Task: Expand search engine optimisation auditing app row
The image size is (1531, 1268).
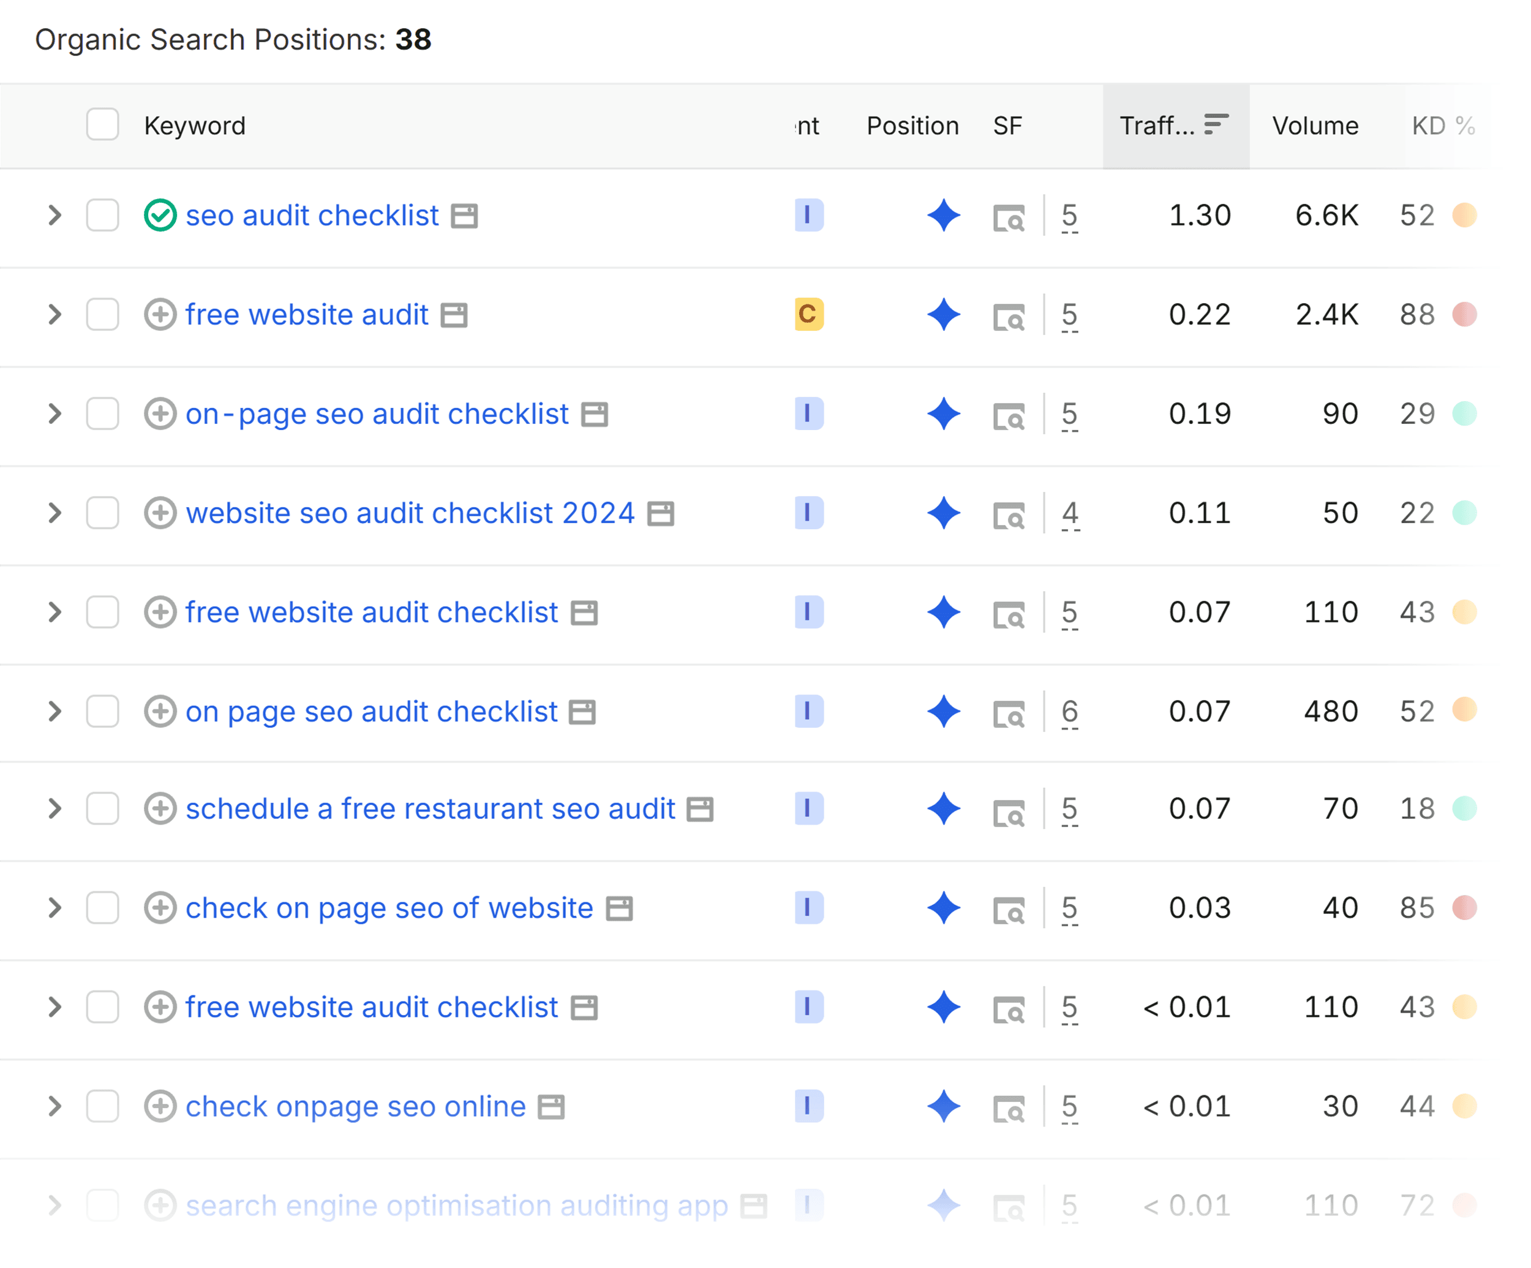Action: click(x=55, y=1206)
